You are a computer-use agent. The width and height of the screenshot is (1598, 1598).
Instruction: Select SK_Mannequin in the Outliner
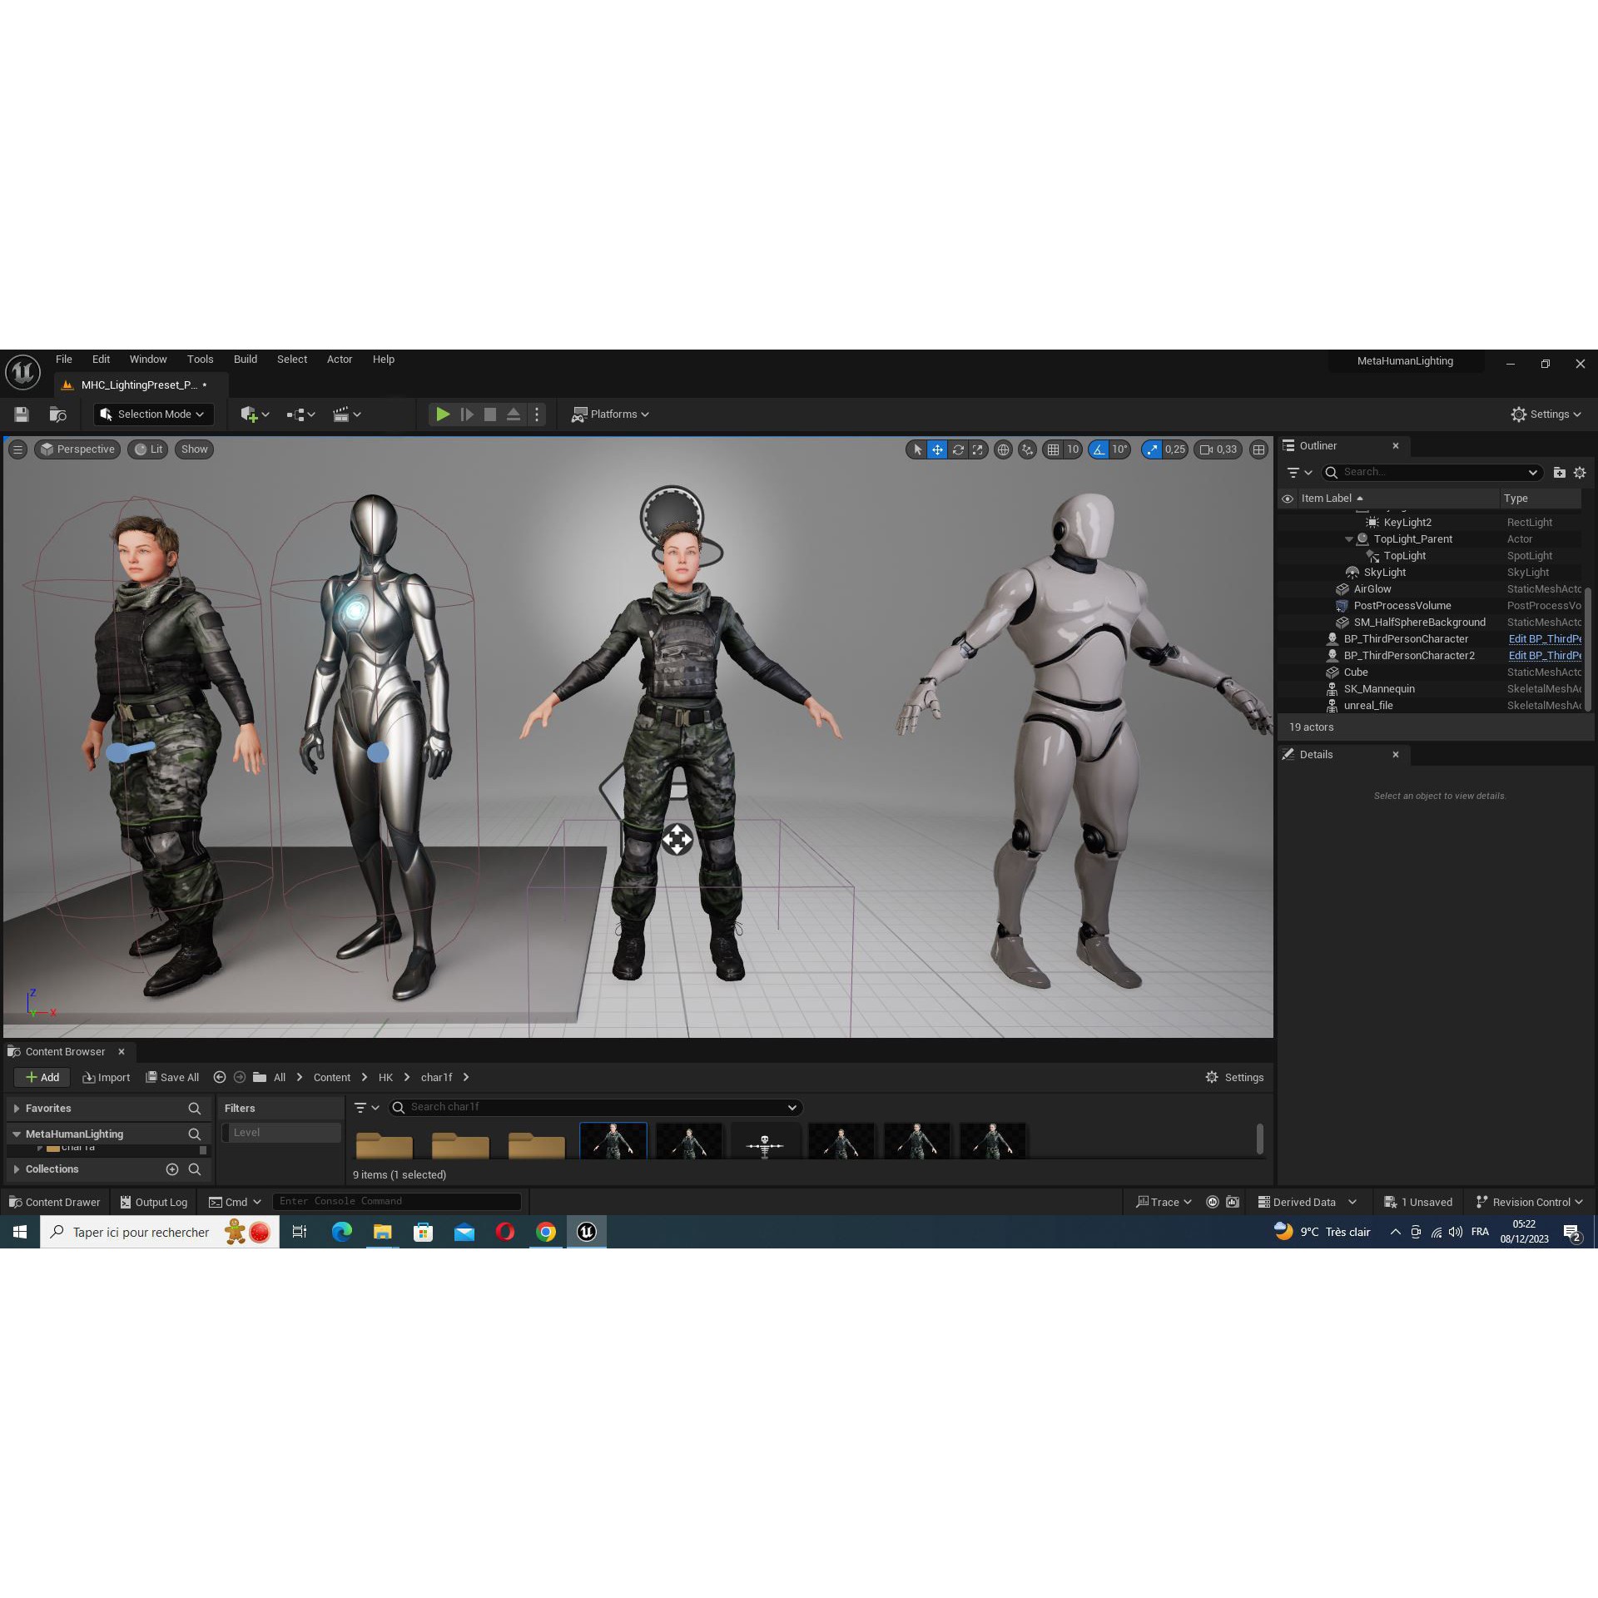coord(1379,689)
